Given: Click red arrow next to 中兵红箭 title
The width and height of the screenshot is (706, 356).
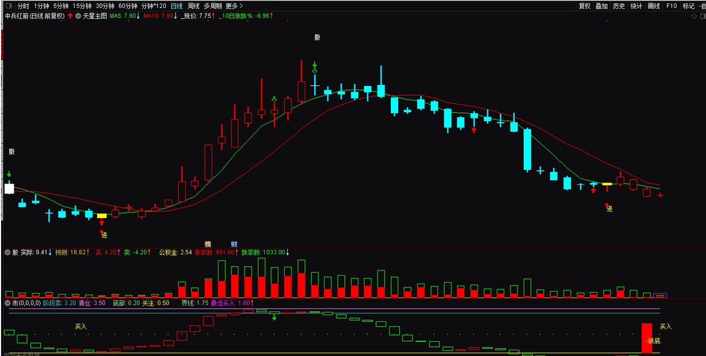Looking at the screenshot, I should pyautogui.click(x=70, y=16).
